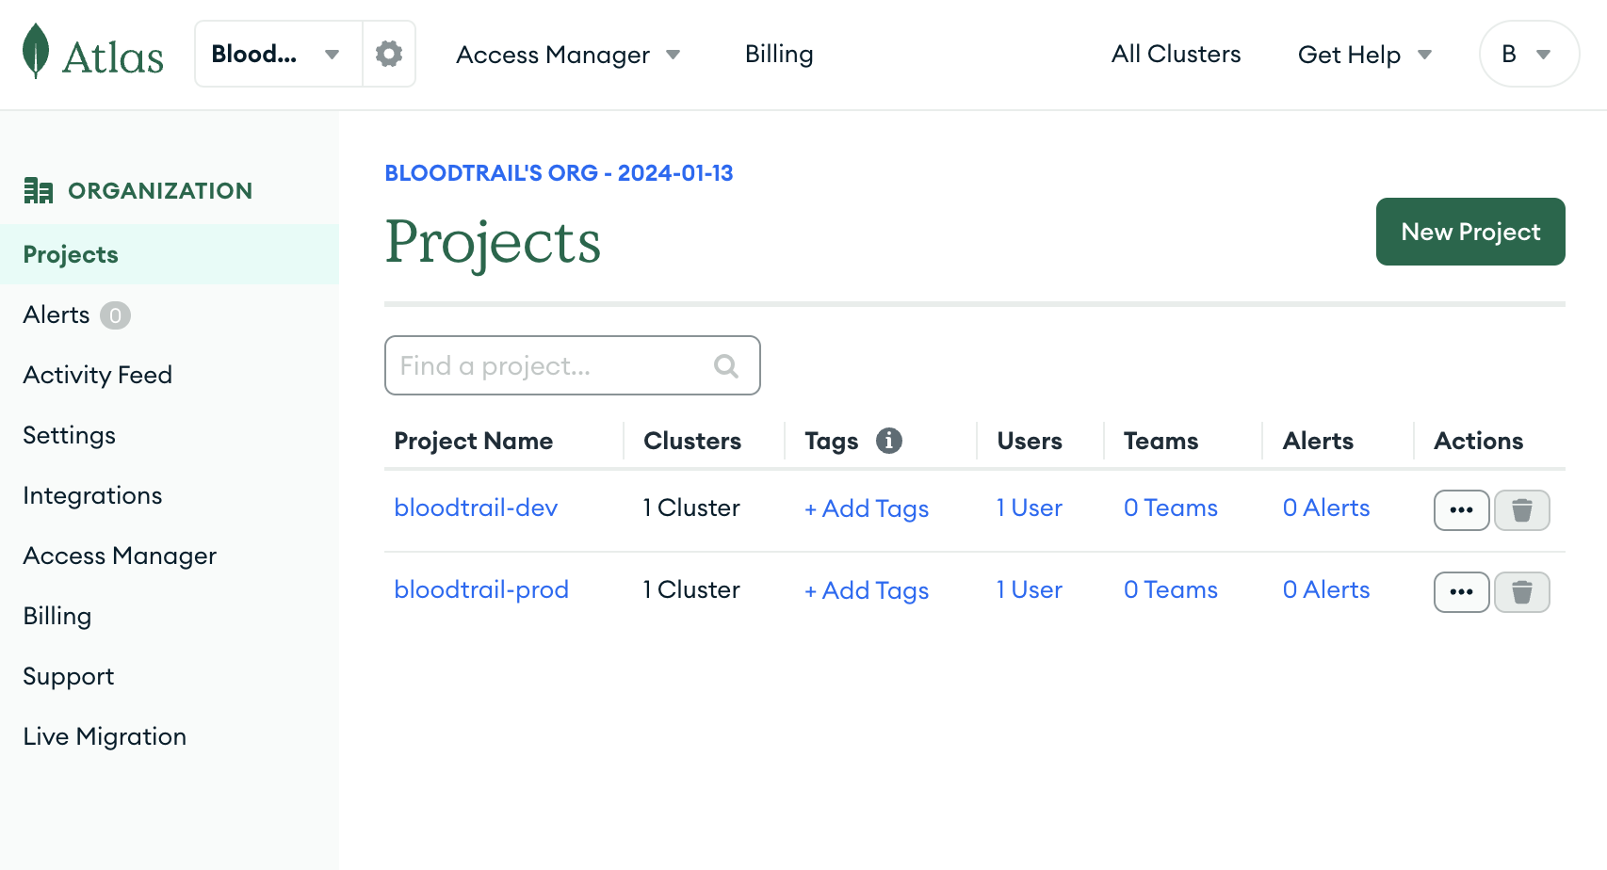Click 1 Cluster in the bloodtrail-dev row
The width and height of the screenshot is (1607, 870).
pyautogui.click(x=691, y=507)
